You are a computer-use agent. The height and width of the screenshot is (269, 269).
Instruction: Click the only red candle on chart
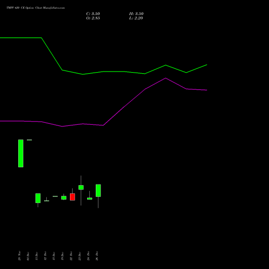tap(73, 197)
